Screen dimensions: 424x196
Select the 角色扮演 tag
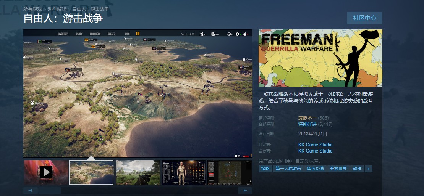[x=315, y=169]
